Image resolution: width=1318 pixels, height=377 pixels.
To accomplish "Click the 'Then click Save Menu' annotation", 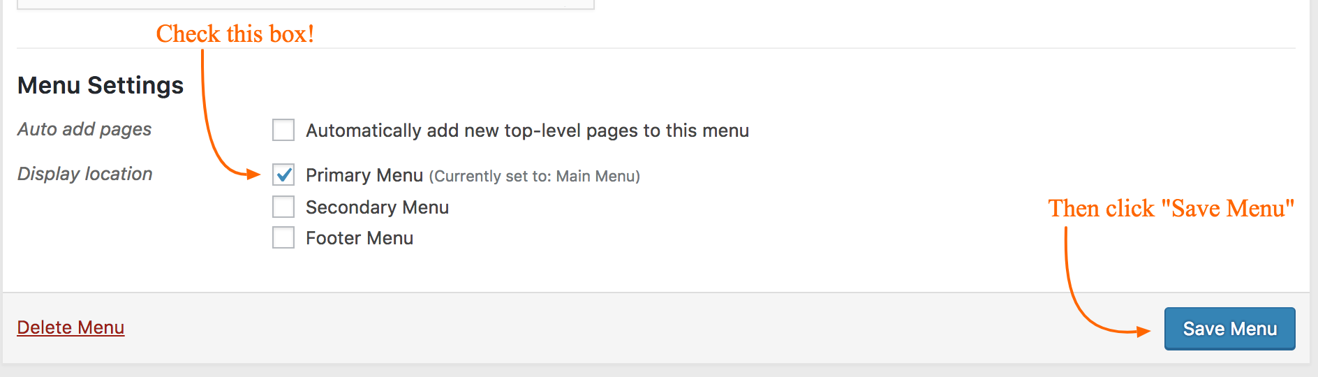I will coord(1171,208).
